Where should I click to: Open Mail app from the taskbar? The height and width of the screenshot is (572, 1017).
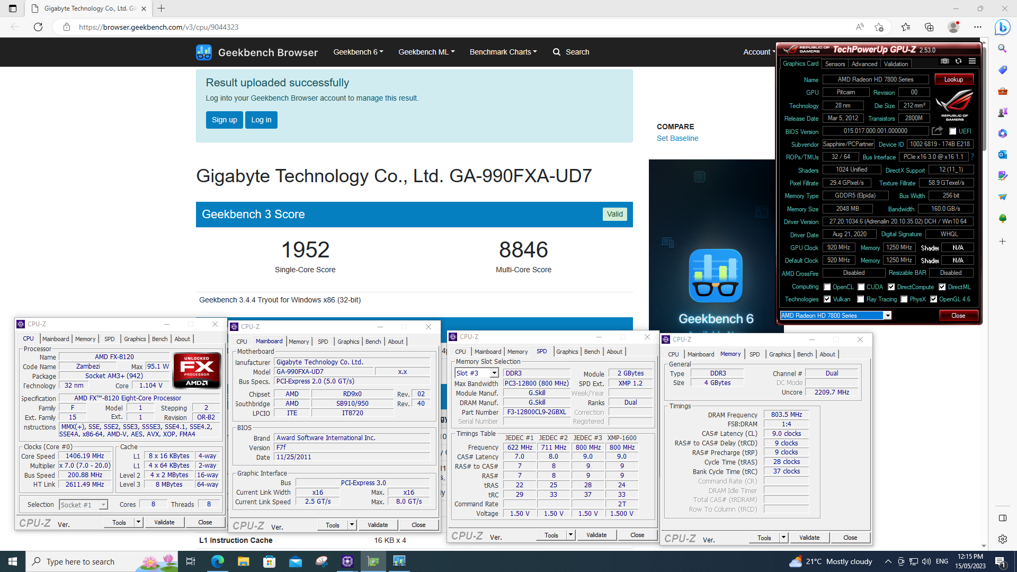(295, 561)
